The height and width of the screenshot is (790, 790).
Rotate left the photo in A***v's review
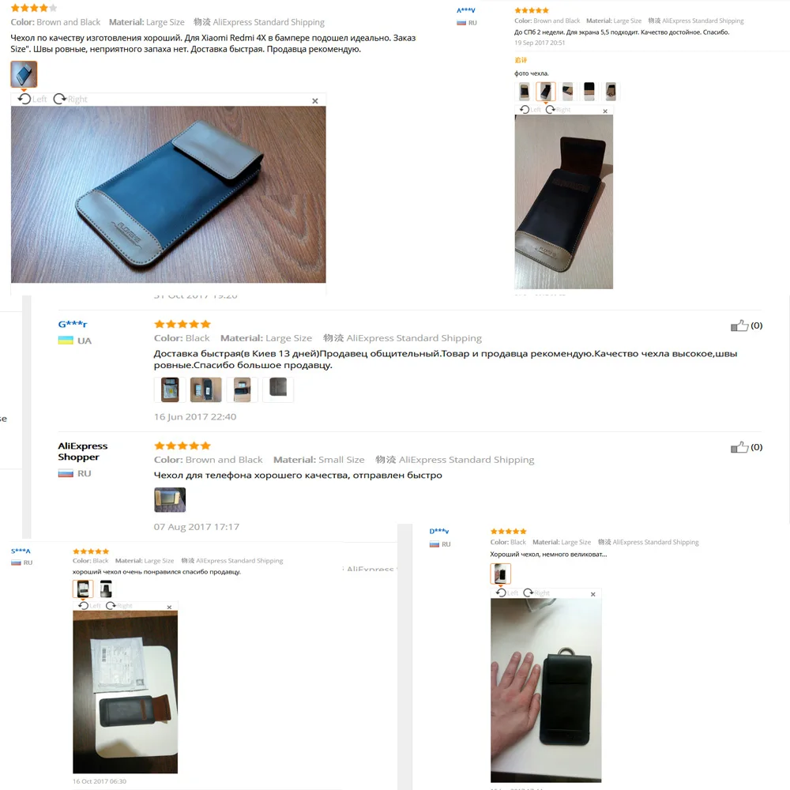(530, 109)
